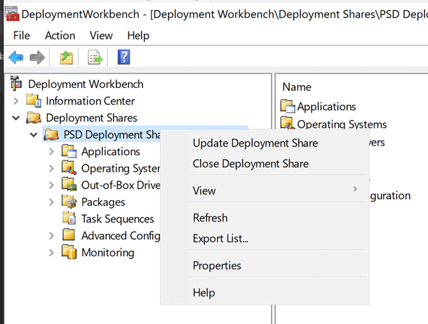Image resolution: width=428 pixels, height=324 pixels.
Task: Click the Out-of-Box Drivers folder icon
Action: click(69, 185)
